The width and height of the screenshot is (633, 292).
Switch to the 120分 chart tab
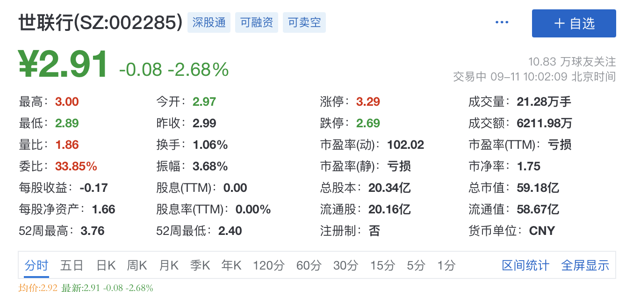pyautogui.click(x=269, y=266)
